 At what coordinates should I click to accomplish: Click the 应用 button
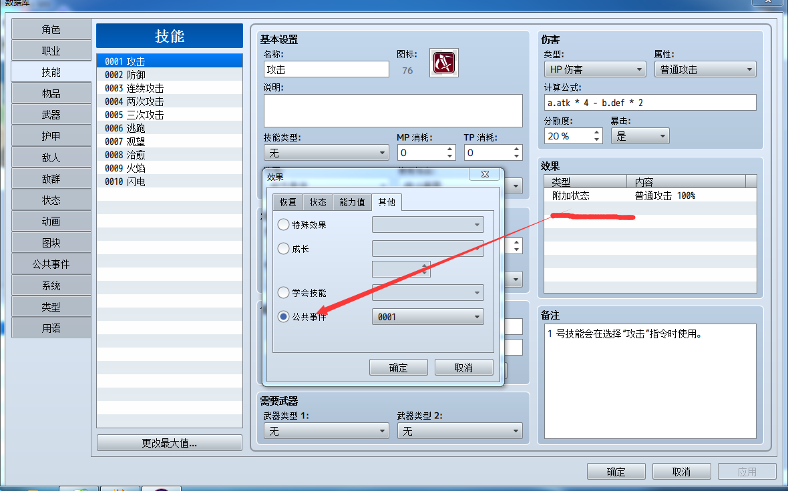[x=747, y=472]
